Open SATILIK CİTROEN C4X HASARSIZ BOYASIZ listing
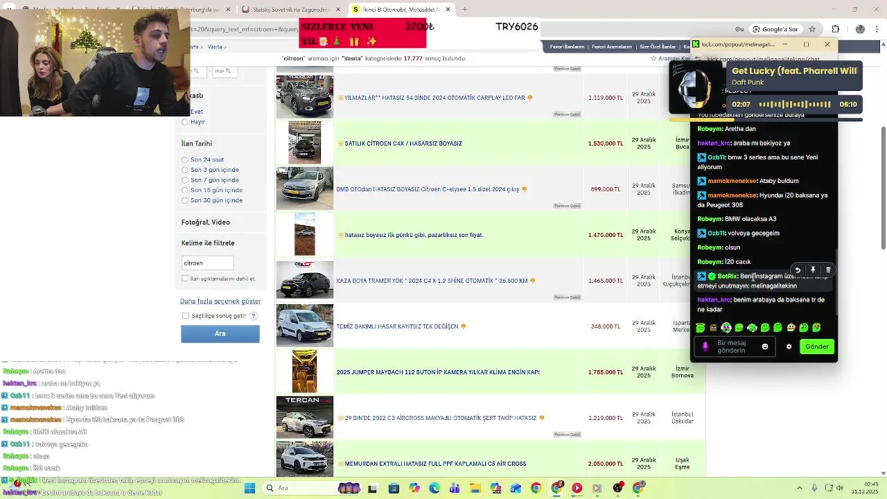The height and width of the screenshot is (499, 887). click(403, 143)
